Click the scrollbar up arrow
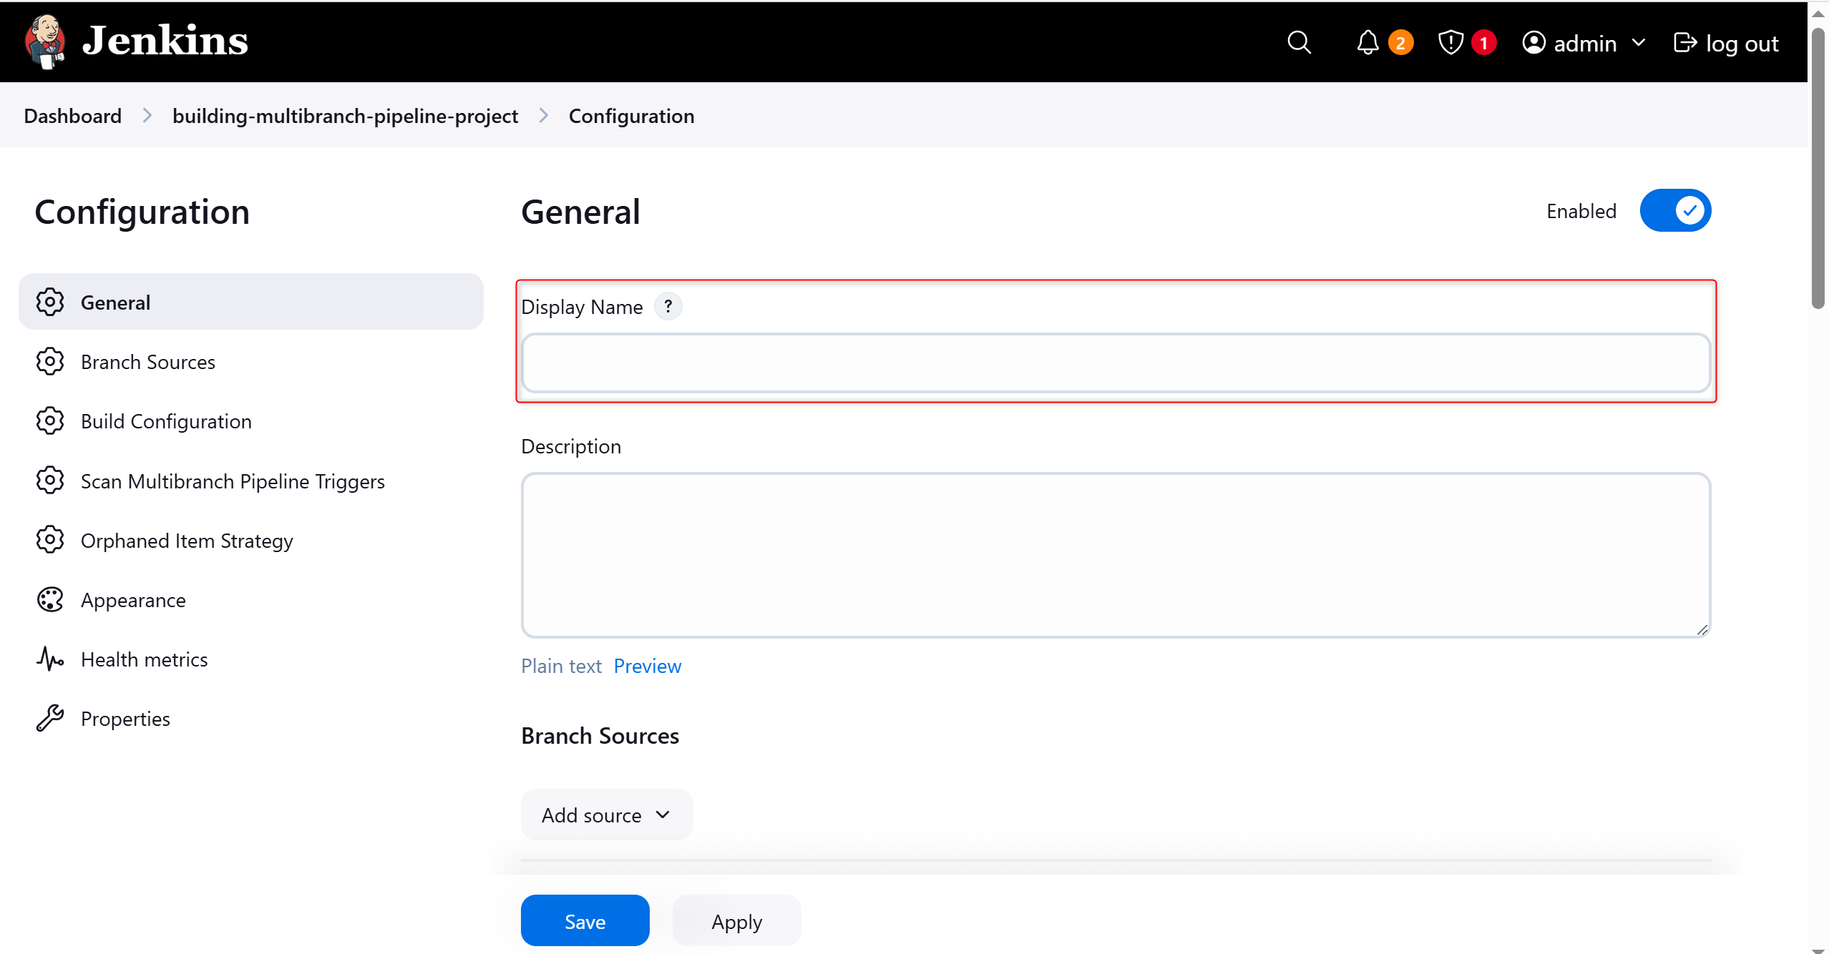This screenshot has width=1829, height=954. (1818, 14)
